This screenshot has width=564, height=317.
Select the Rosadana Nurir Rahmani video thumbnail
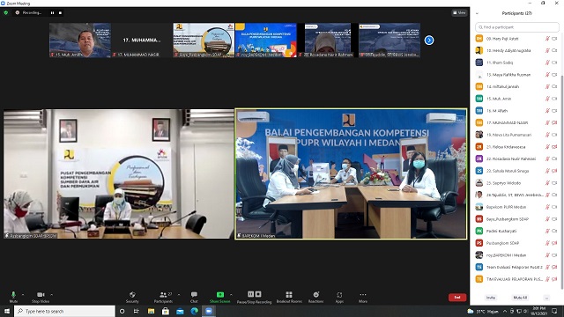tap(328, 41)
